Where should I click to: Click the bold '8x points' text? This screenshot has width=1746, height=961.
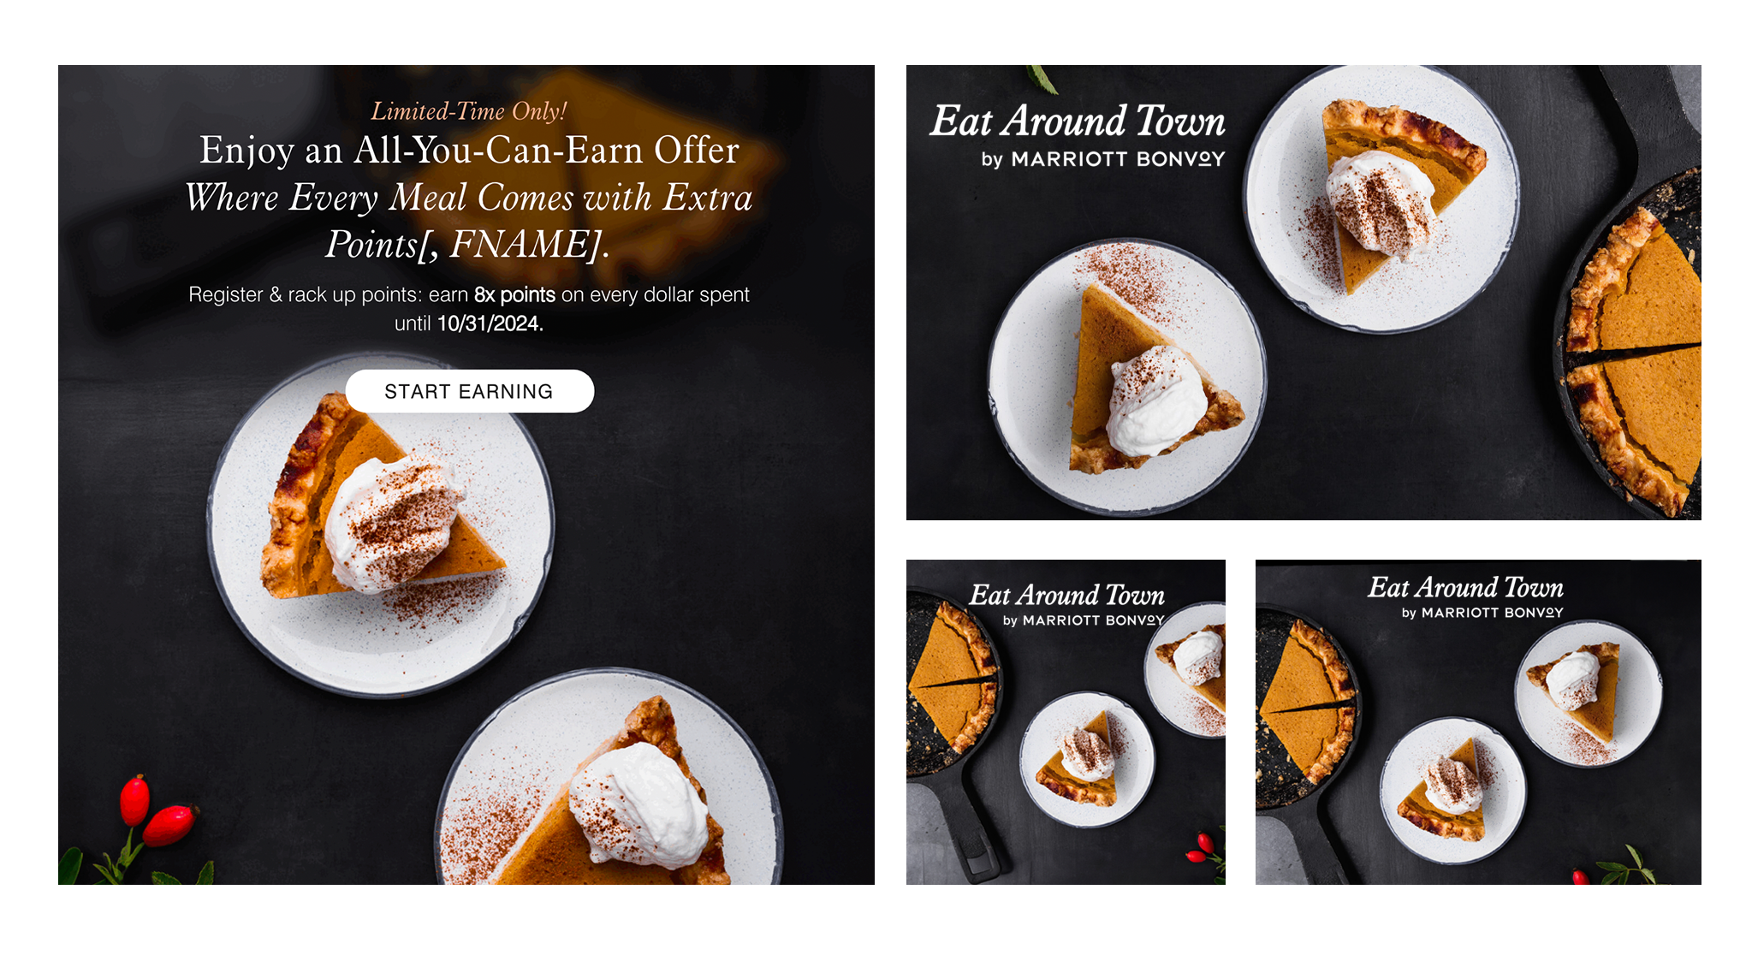click(x=515, y=294)
